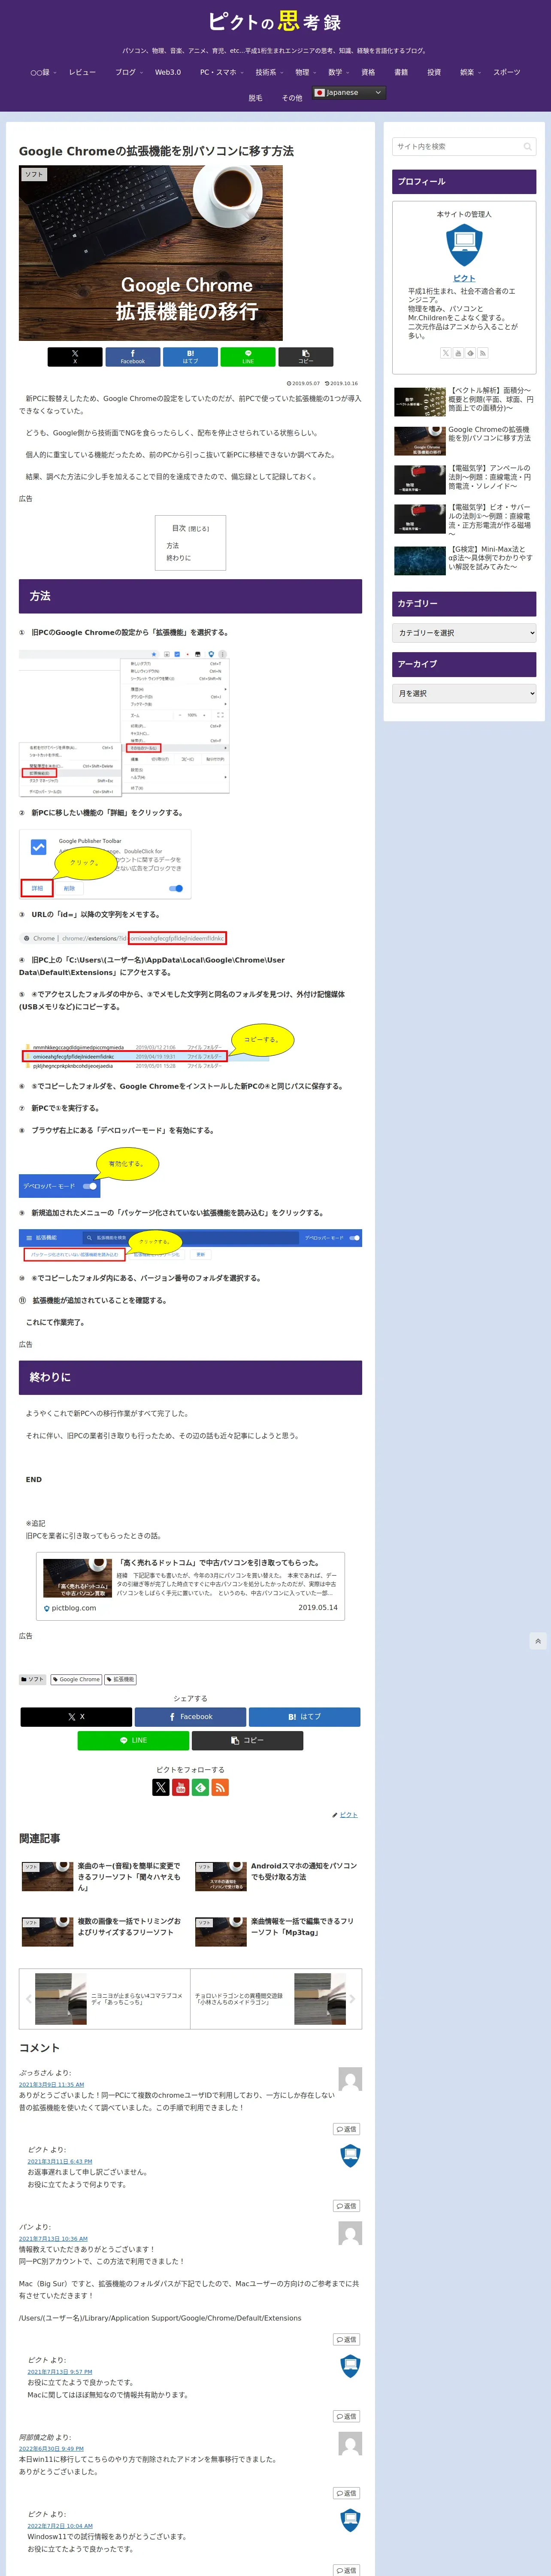551x2576 pixels.
Task: Jump to 終わりに in table of contents
Action: pos(179,558)
